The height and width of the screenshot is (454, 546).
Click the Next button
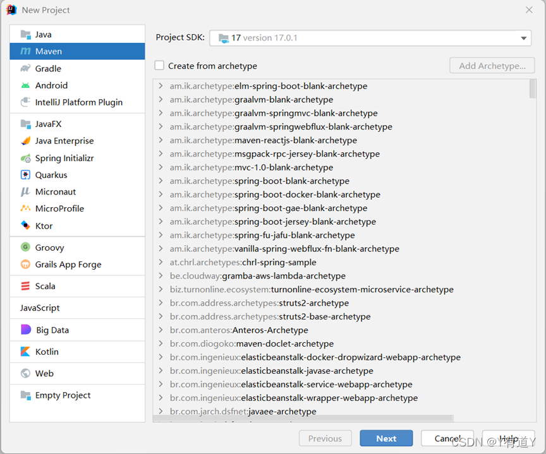coord(386,438)
